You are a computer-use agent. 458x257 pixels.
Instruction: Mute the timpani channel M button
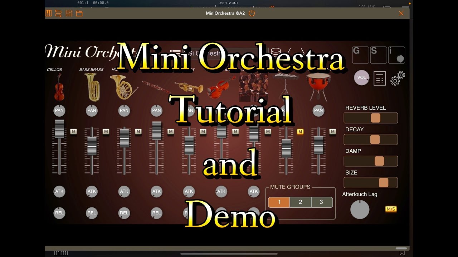click(x=332, y=132)
